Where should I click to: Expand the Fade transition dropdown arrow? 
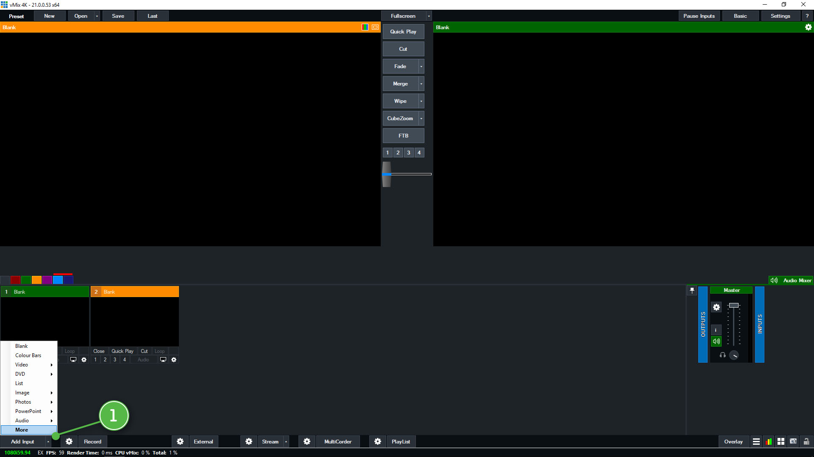click(421, 66)
